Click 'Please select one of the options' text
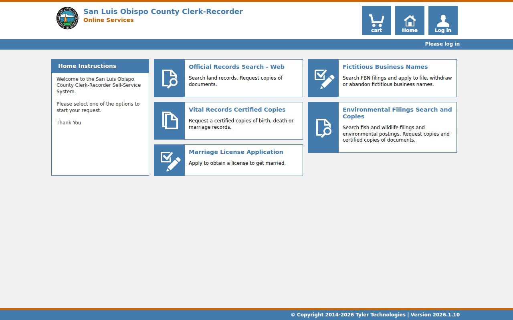This screenshot has height=320, width=513. point(98,107)
